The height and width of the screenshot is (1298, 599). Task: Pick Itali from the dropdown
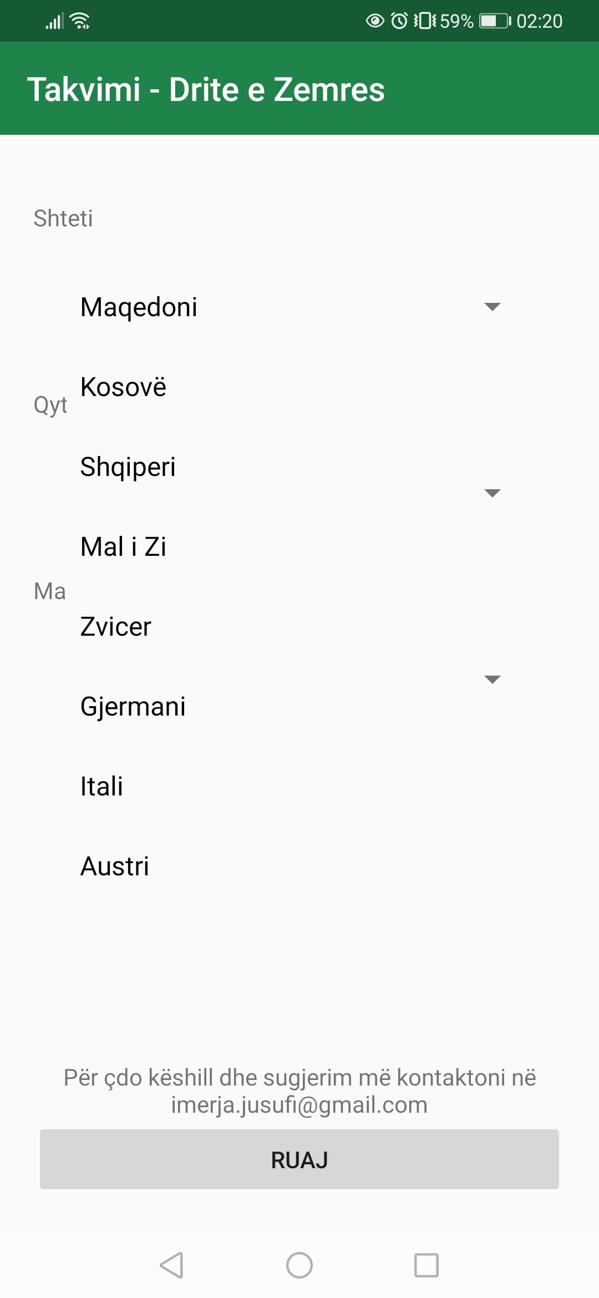101,786
